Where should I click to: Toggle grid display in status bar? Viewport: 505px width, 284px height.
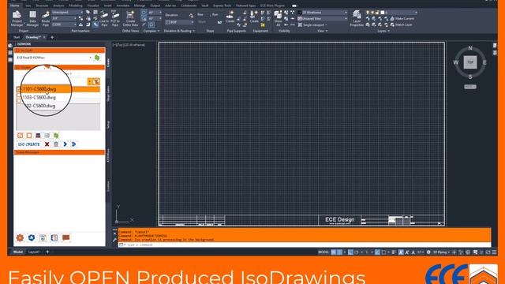(334, 252)
